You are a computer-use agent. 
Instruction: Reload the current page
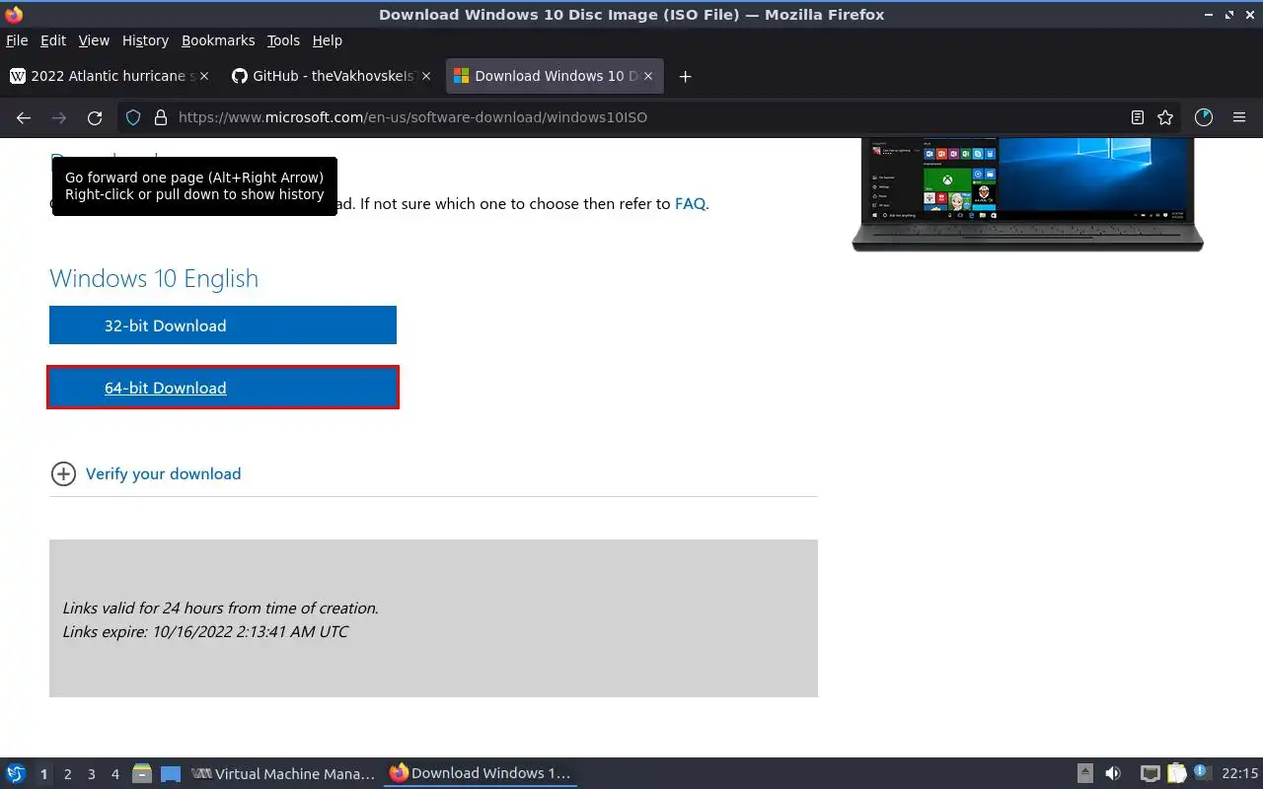[95, 117]
